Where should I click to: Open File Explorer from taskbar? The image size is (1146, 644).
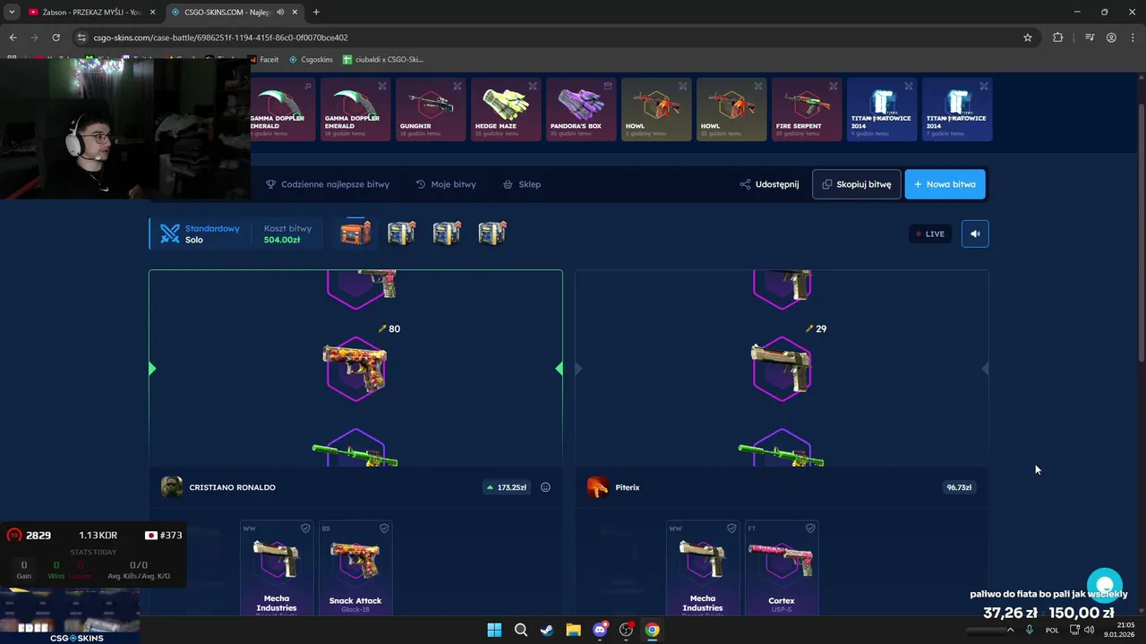tap(573, 630)
